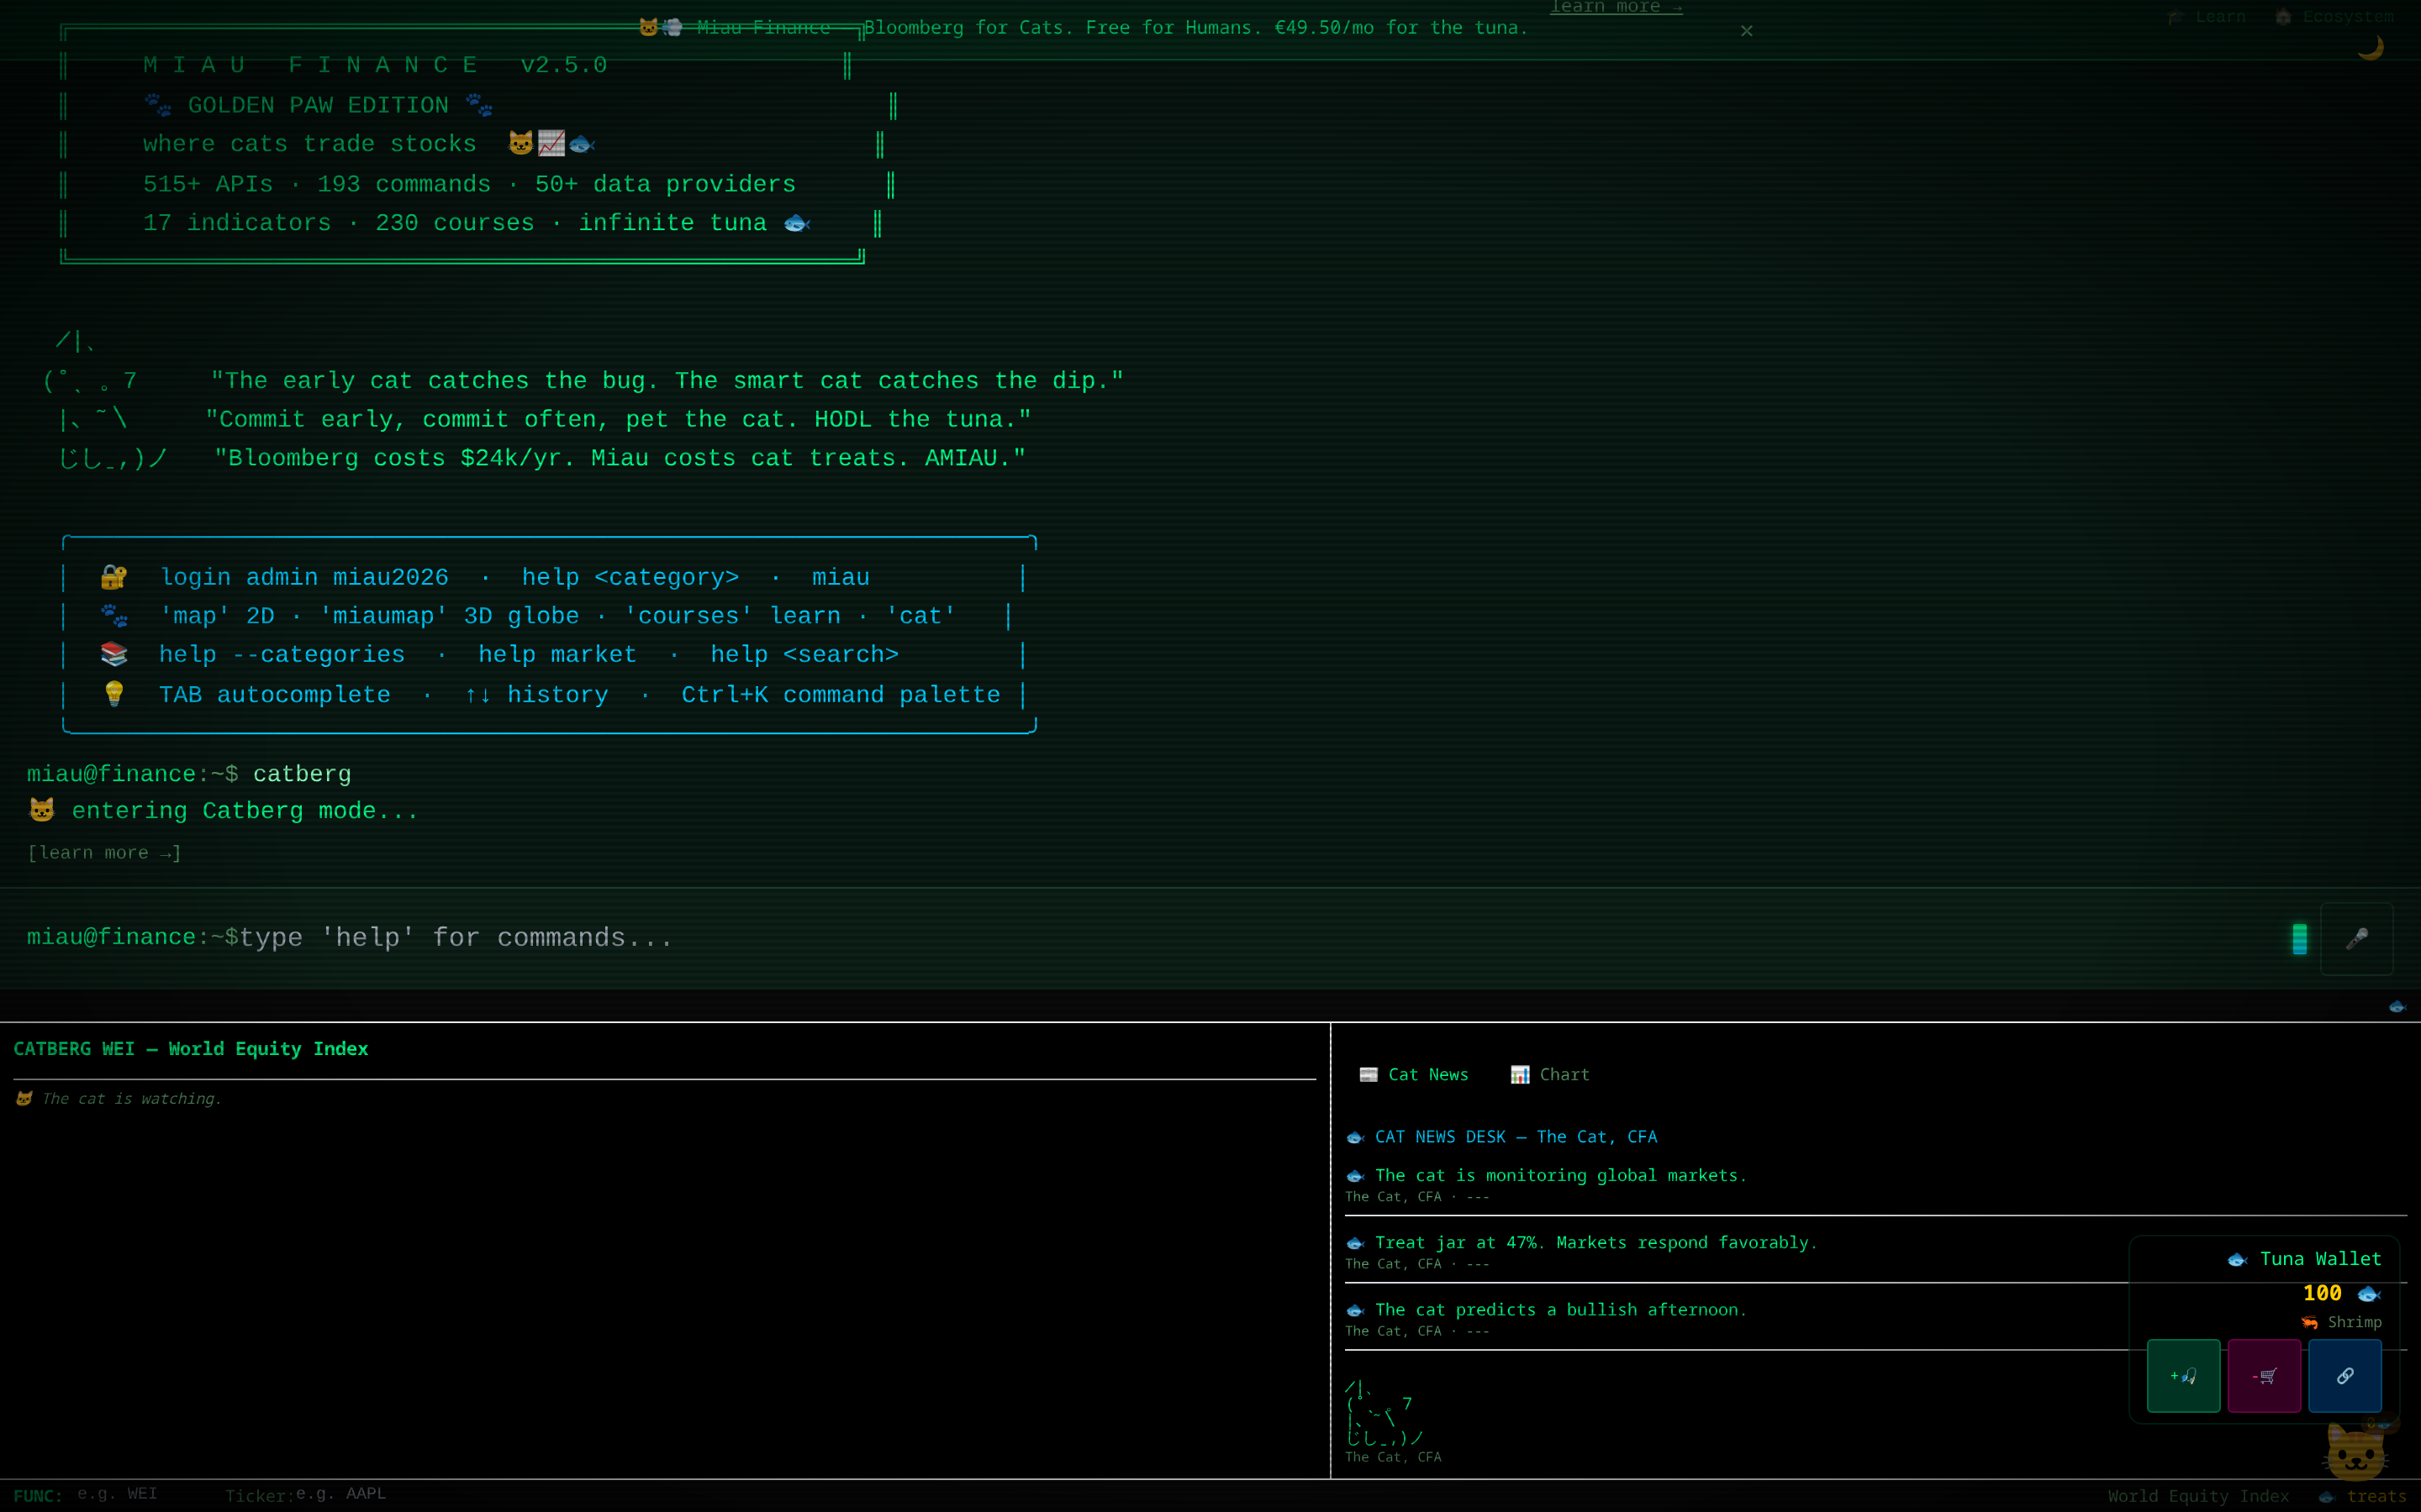This screenshot has height=1512, width=2421.
Task: Focus the terminal command input field
Action: pyautogui.click(x=1261, y=938)
